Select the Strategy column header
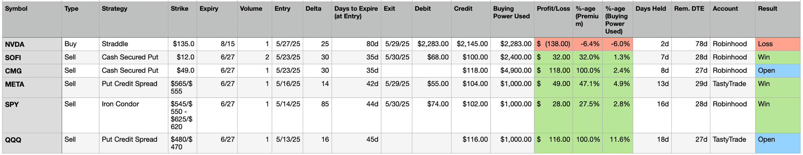Viewport: 803px width, 155px height. (x=134, y=20)
